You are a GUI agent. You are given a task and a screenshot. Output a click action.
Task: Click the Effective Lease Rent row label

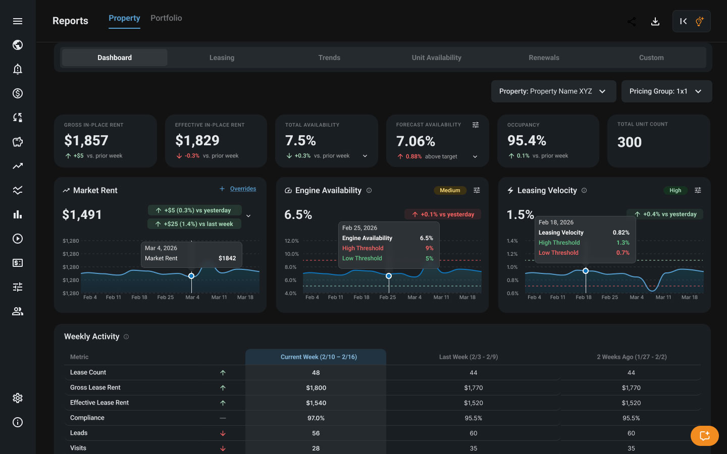pyautogui.click(x=99, y=403)
